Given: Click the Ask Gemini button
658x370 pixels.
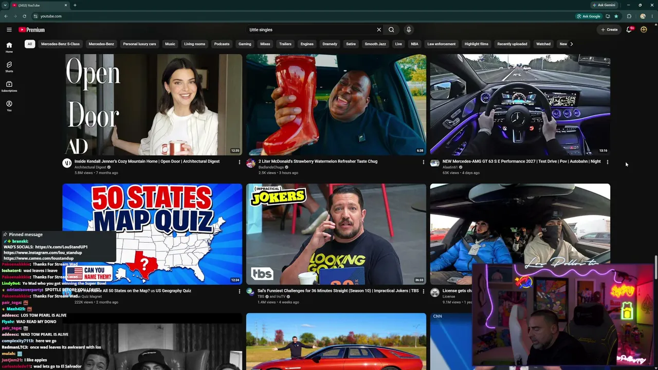Looking at the screenshot, I should 604,5.
